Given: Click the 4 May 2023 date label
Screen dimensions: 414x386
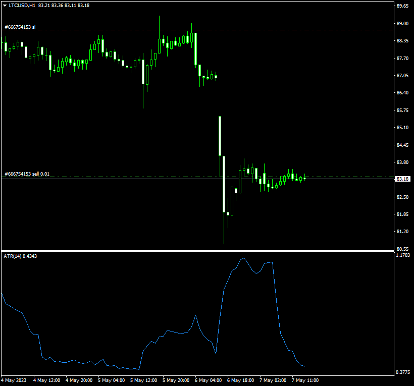Looking at the screenshot, I should 14,380.
